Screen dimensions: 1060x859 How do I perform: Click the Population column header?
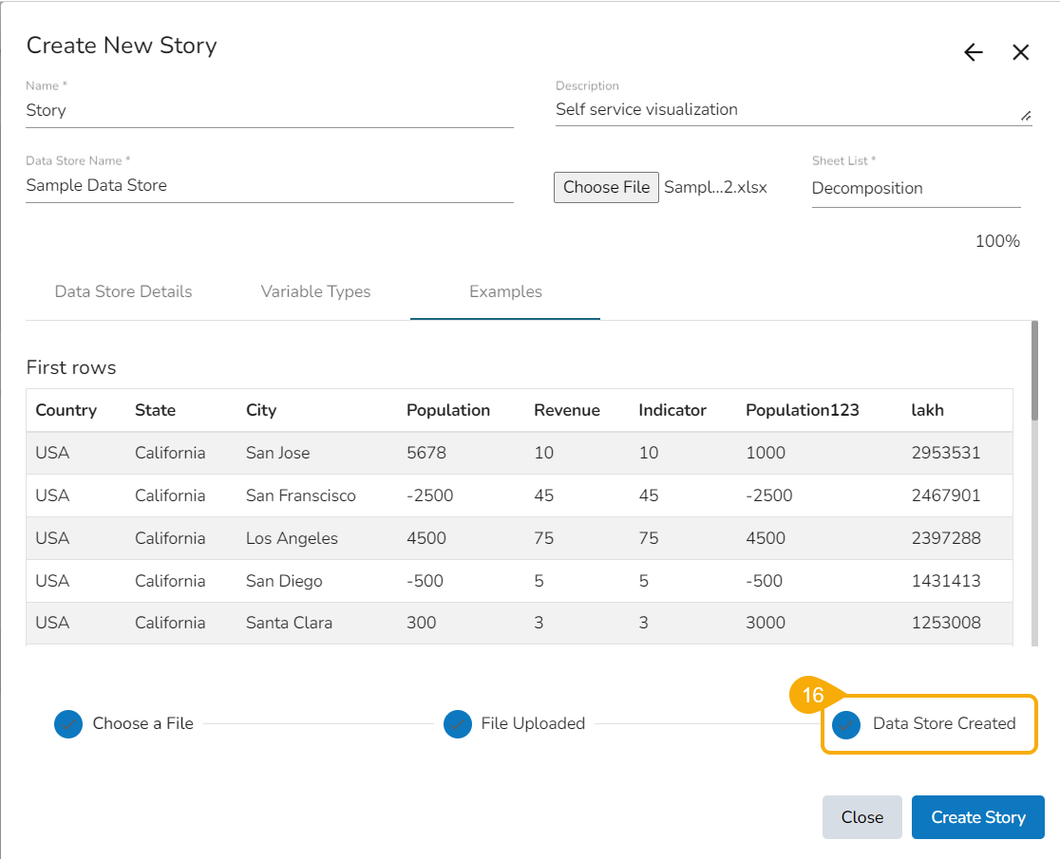pyautogui.click(x=448, y=410)
